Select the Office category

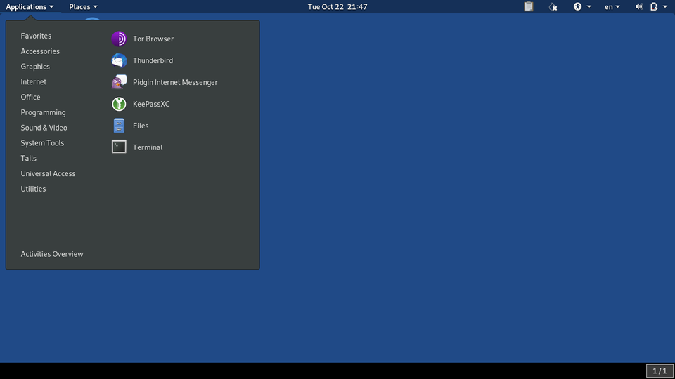tap(30, 97)
